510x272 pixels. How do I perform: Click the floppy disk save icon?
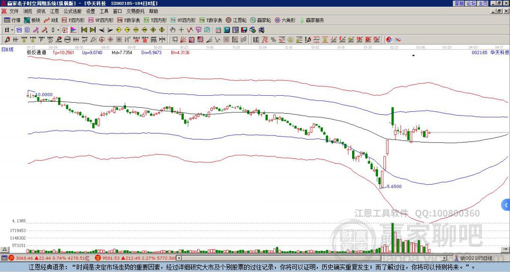coord(244,30)
